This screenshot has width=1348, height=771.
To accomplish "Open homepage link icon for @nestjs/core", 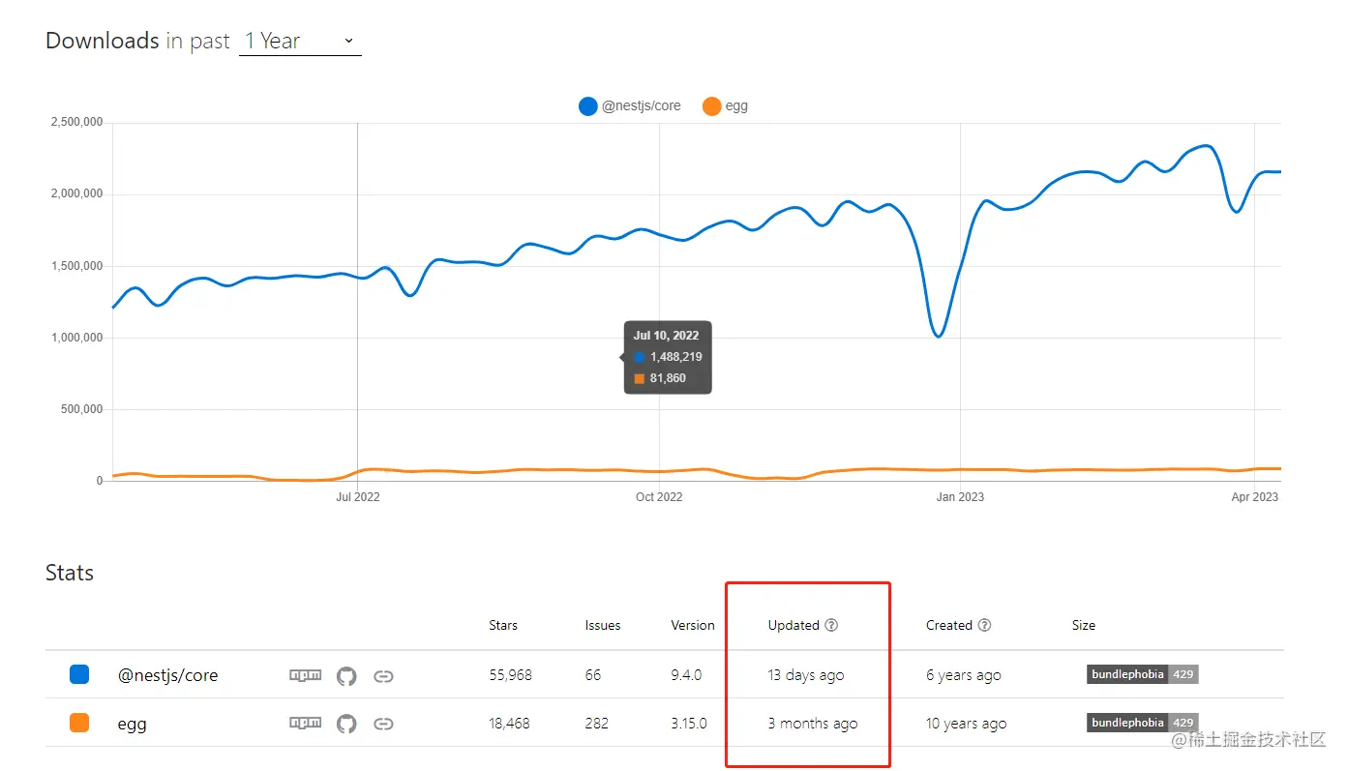I will point(383,676).
